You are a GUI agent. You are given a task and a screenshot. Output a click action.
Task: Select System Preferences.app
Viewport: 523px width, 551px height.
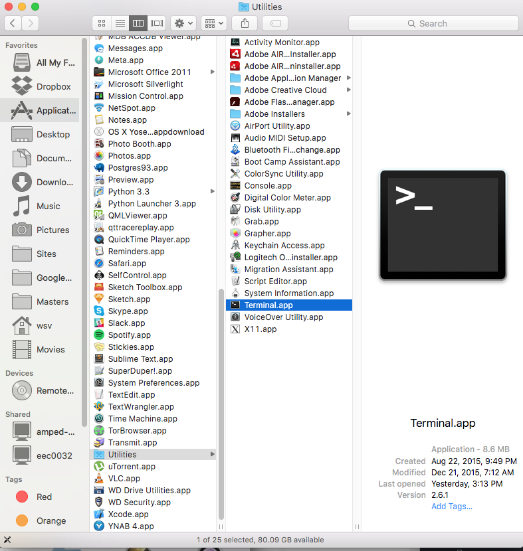click(154, 382)
